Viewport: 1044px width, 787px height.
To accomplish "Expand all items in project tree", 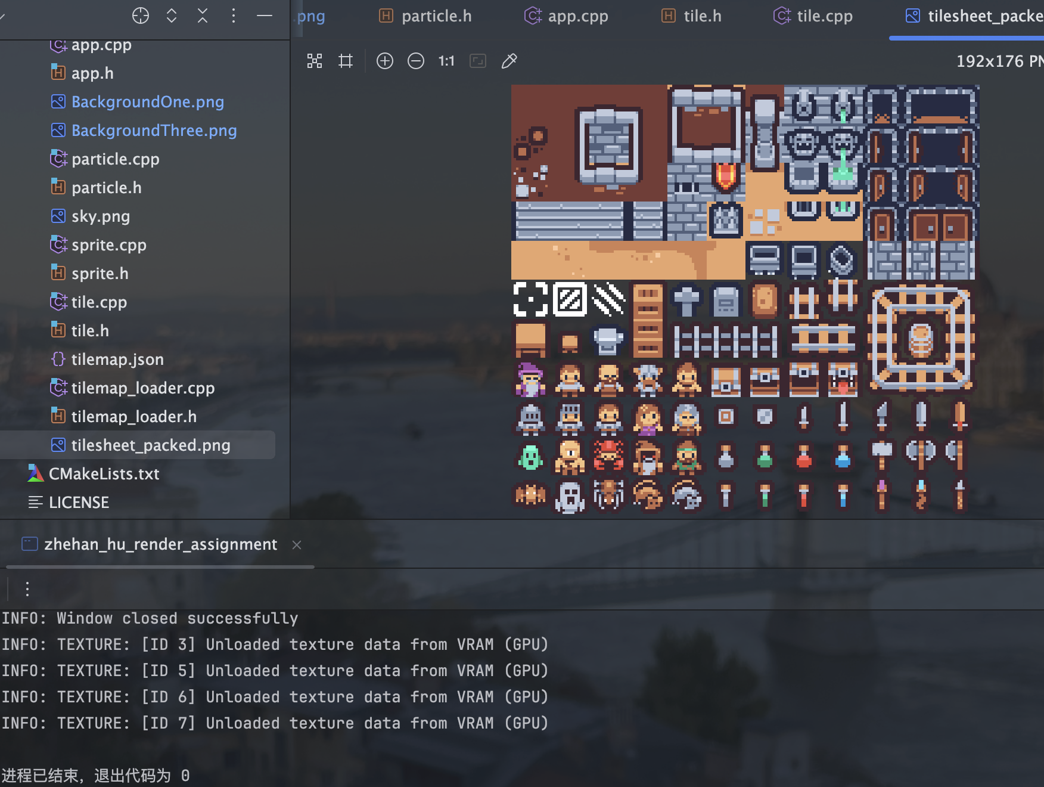I will pyautogui.click(x=172, y=16).
